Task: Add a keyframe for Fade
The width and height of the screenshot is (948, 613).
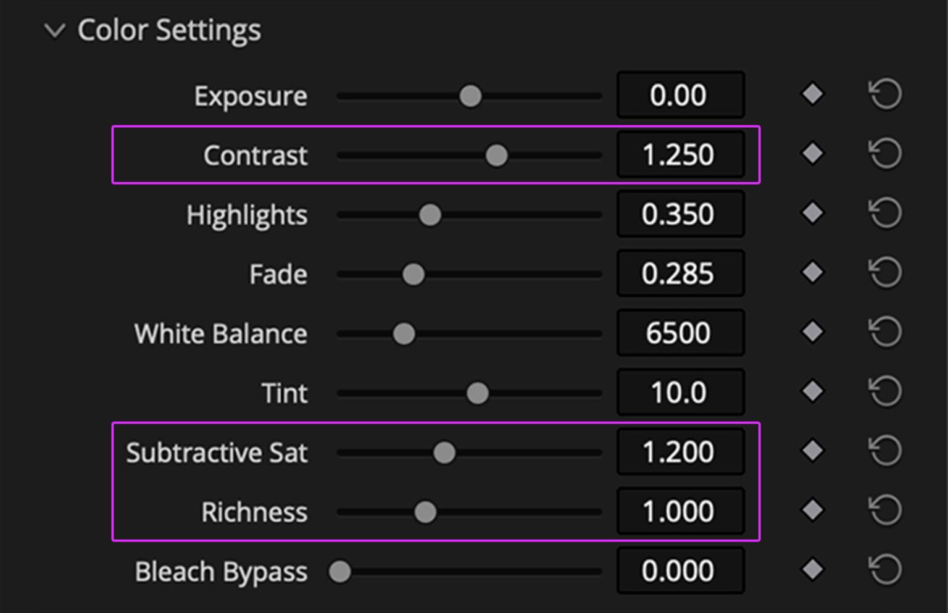Action: [x=812, y=272]
